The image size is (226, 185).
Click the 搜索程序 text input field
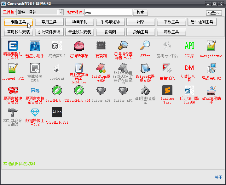click(x=108, y=12)
